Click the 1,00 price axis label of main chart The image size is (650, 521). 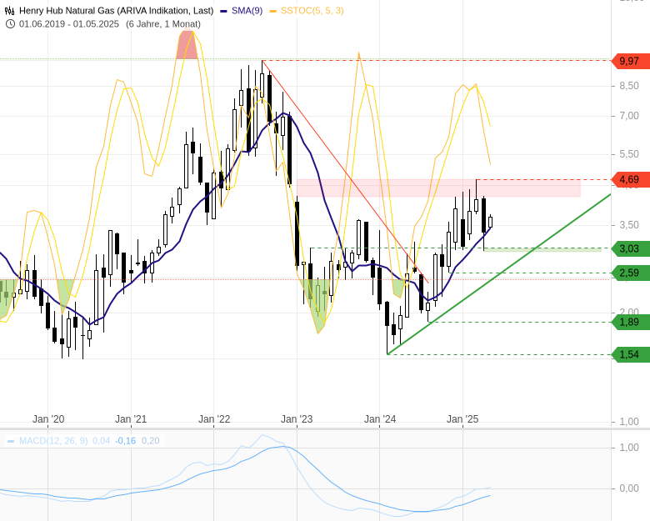click(x=629, y=422)
